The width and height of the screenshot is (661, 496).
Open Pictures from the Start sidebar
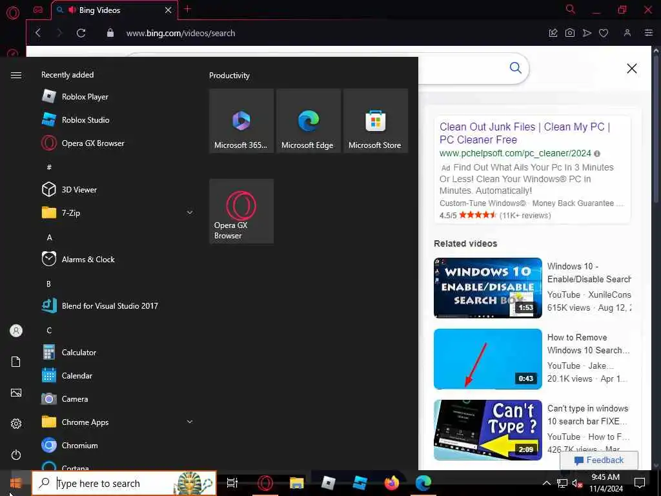point(16,393)
